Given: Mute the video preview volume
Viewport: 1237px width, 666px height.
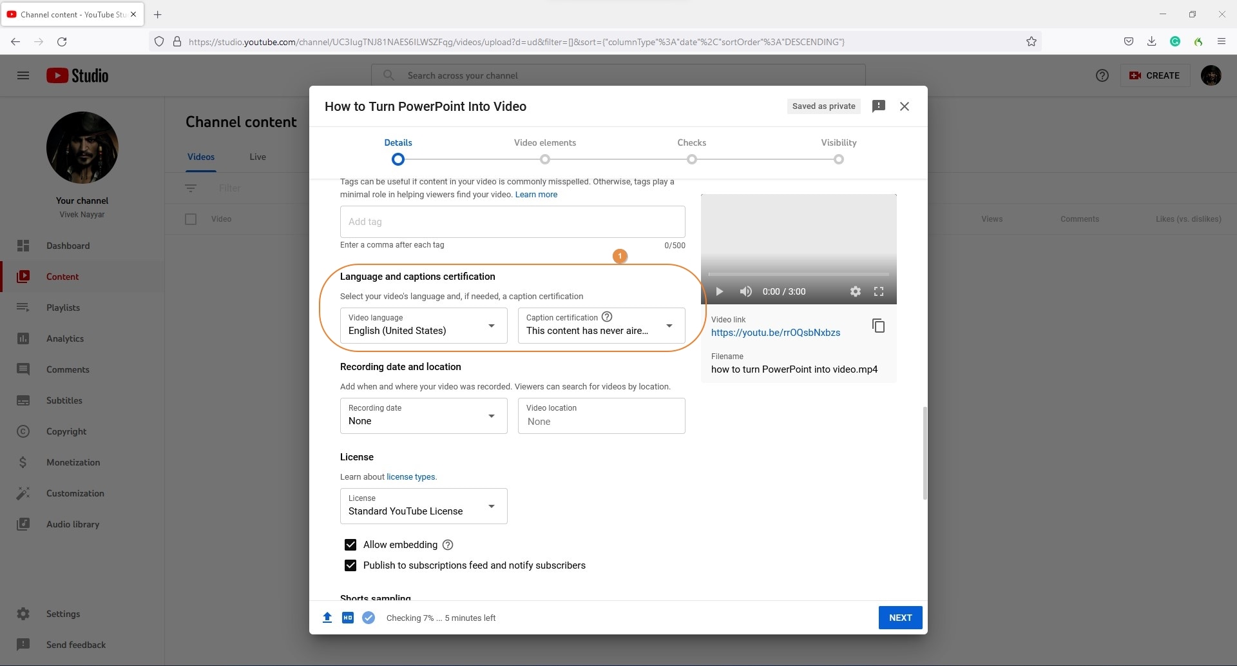Looking at the screenshot, I should pos(745,291).
